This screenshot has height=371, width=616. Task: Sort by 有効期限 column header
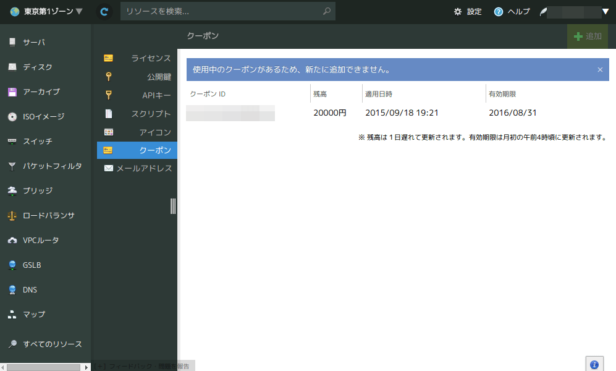click(502, 94)
